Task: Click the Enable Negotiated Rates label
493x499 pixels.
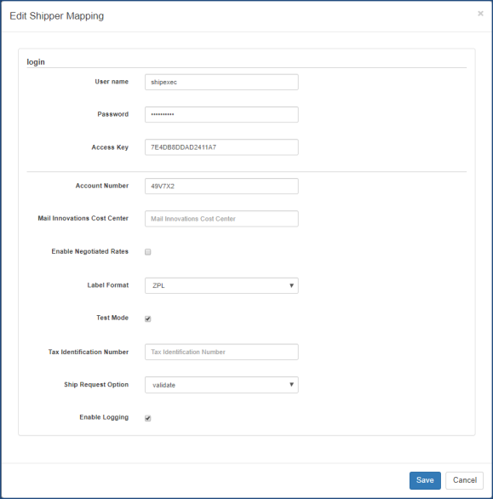Action: click(90, 251)
